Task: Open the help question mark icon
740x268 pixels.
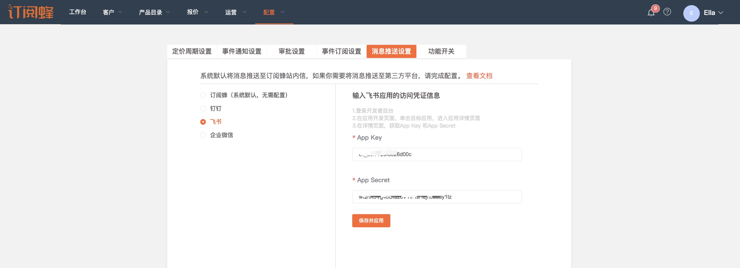Action: [667, 12]
